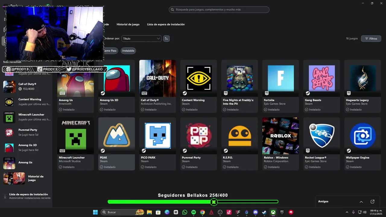386x217 pixels.
Task: Switch to Lista de espera de instalación tab
Action: 166,24
